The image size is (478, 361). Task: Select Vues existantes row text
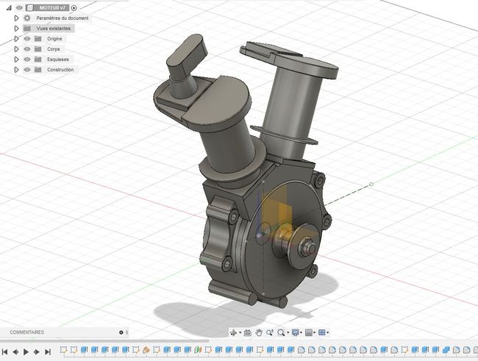(54, 29)
